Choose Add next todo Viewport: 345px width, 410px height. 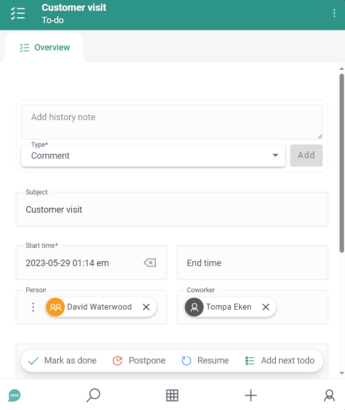(x=280, y=361)
